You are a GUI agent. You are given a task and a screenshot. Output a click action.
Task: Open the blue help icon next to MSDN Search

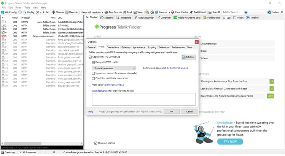[246, 12]
